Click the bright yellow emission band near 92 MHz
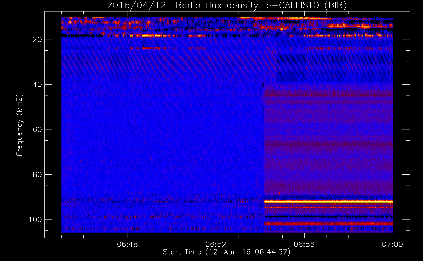Viewport: 423px width, 261px height. (328, 202)
